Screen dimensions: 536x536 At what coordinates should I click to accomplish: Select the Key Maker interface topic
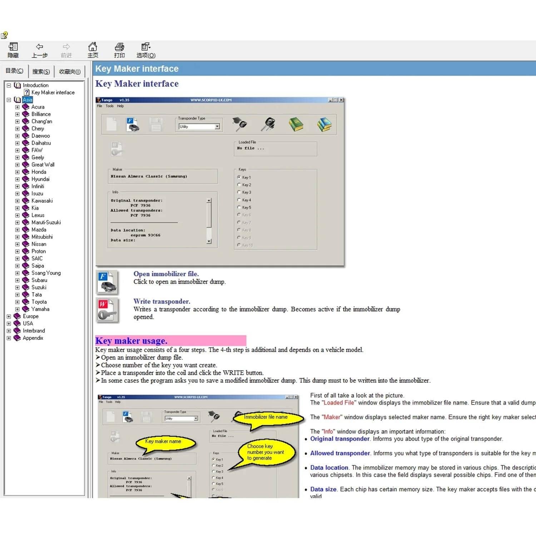(x=53, y=92)
